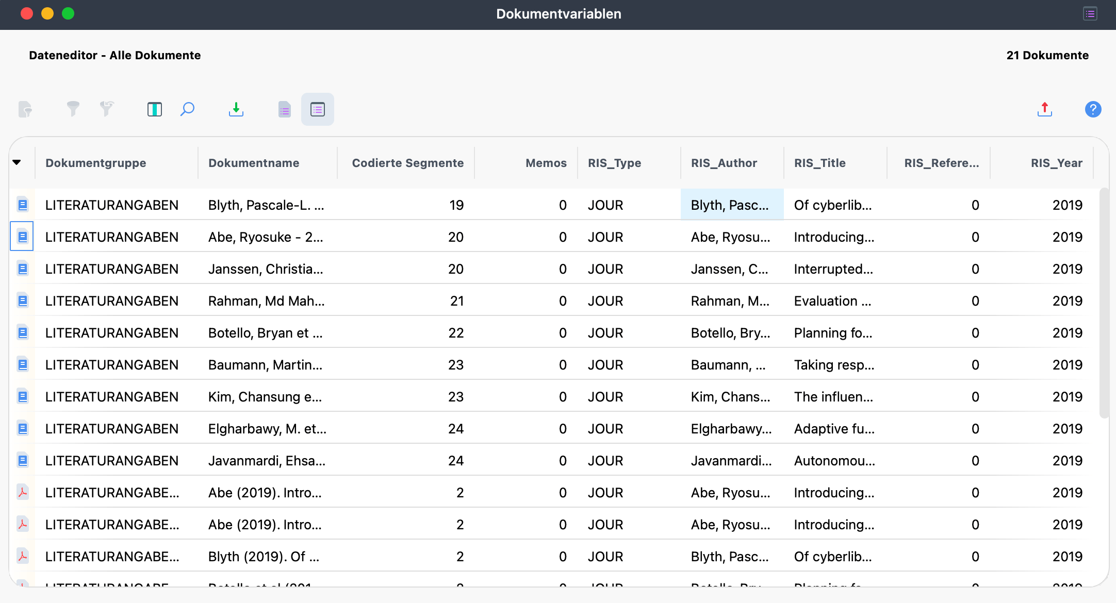Screen dimensions: 1116x603
Task: Sort by RIS_Refere... column header
Action: pyautogui.click(x=939, y=163)
